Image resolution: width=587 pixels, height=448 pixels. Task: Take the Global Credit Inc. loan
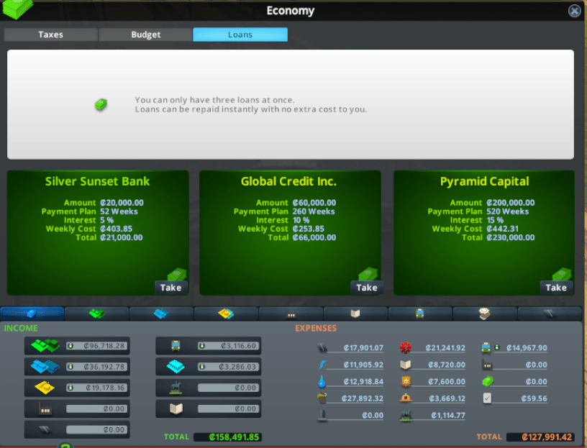pyautogui.click(x=366, y=288)
